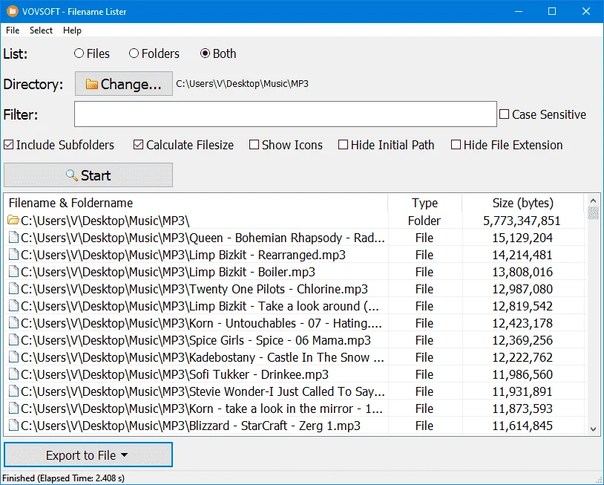The image size is (604, 485).
Task: Click the folder icon of the MP3 root row
Action: click(x=13, y=221)
